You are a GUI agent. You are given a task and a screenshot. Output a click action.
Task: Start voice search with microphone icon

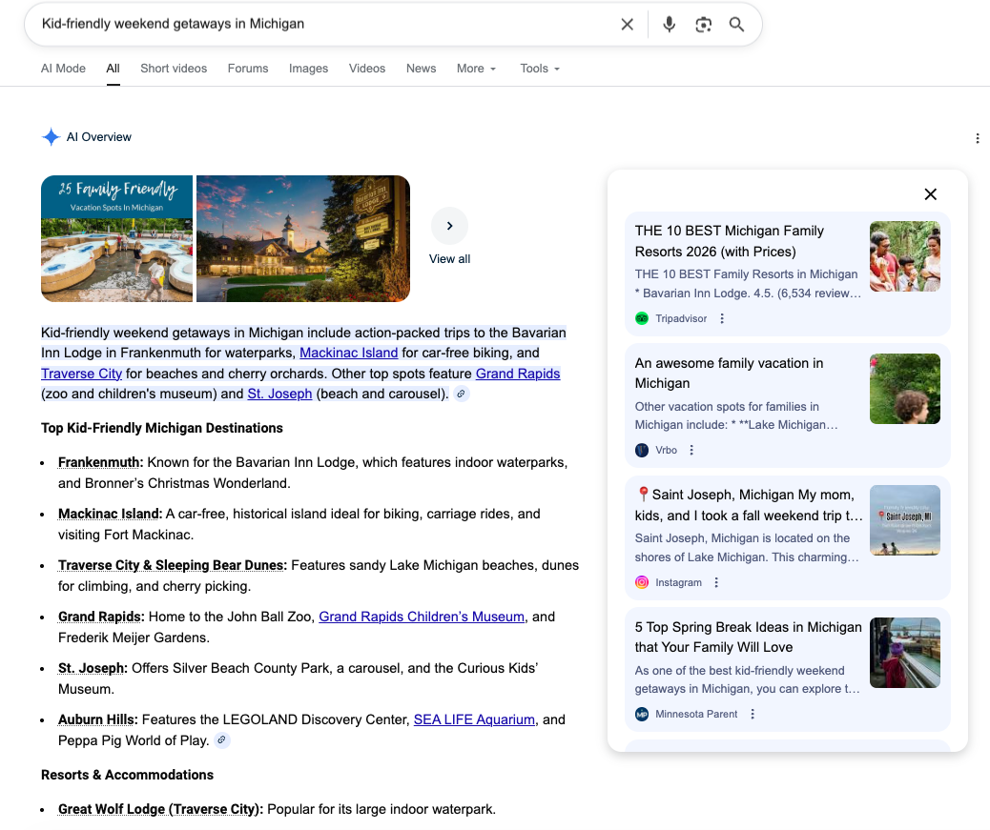point(669,25)
